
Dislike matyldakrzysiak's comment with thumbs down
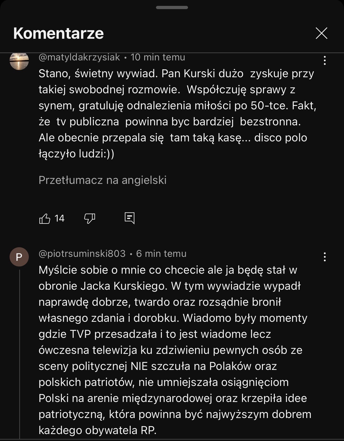90,219
